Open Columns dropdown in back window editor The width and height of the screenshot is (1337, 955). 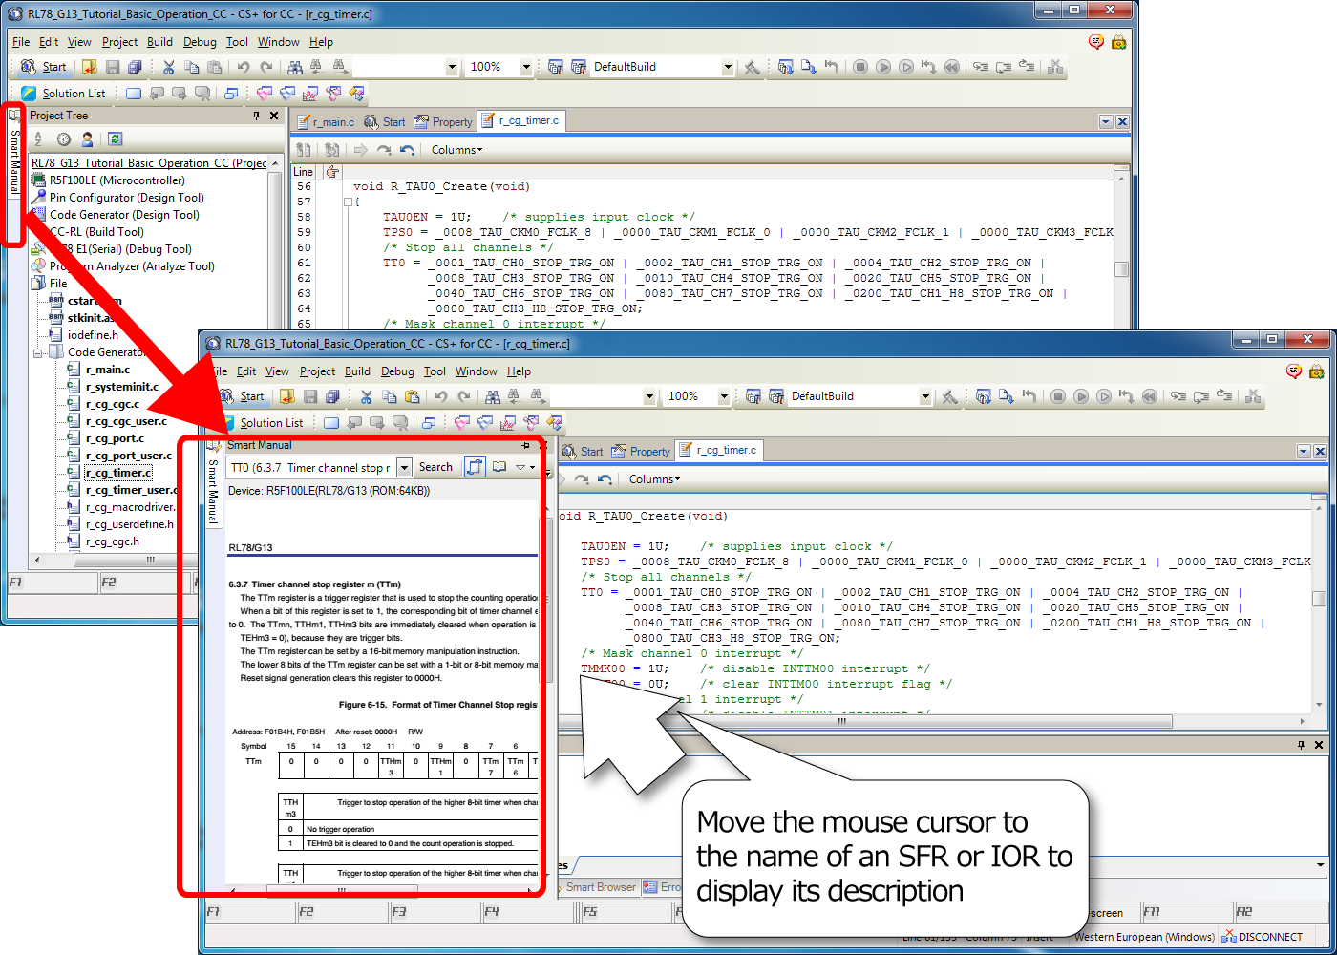[x=456, y=150]
